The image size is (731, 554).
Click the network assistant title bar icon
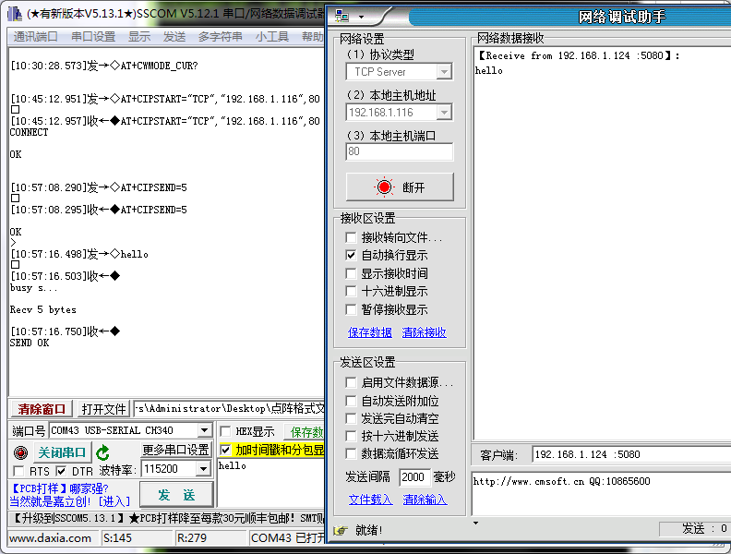pyautogui.click(x=342, y=17)
